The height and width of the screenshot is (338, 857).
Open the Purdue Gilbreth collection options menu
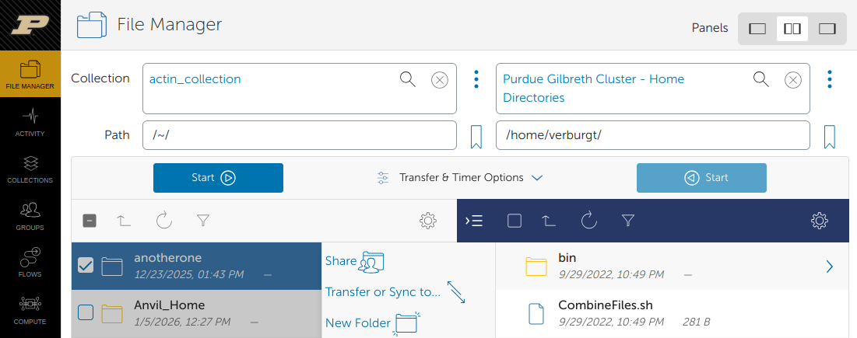(830, 79)
